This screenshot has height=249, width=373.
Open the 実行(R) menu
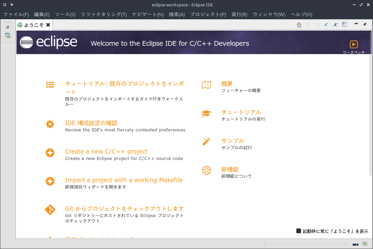239,14
